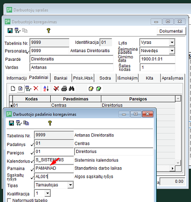Toggle Neformuoti tabelio checkbox
The width and height of the screenshot is (191, 202).
(9, 200)
